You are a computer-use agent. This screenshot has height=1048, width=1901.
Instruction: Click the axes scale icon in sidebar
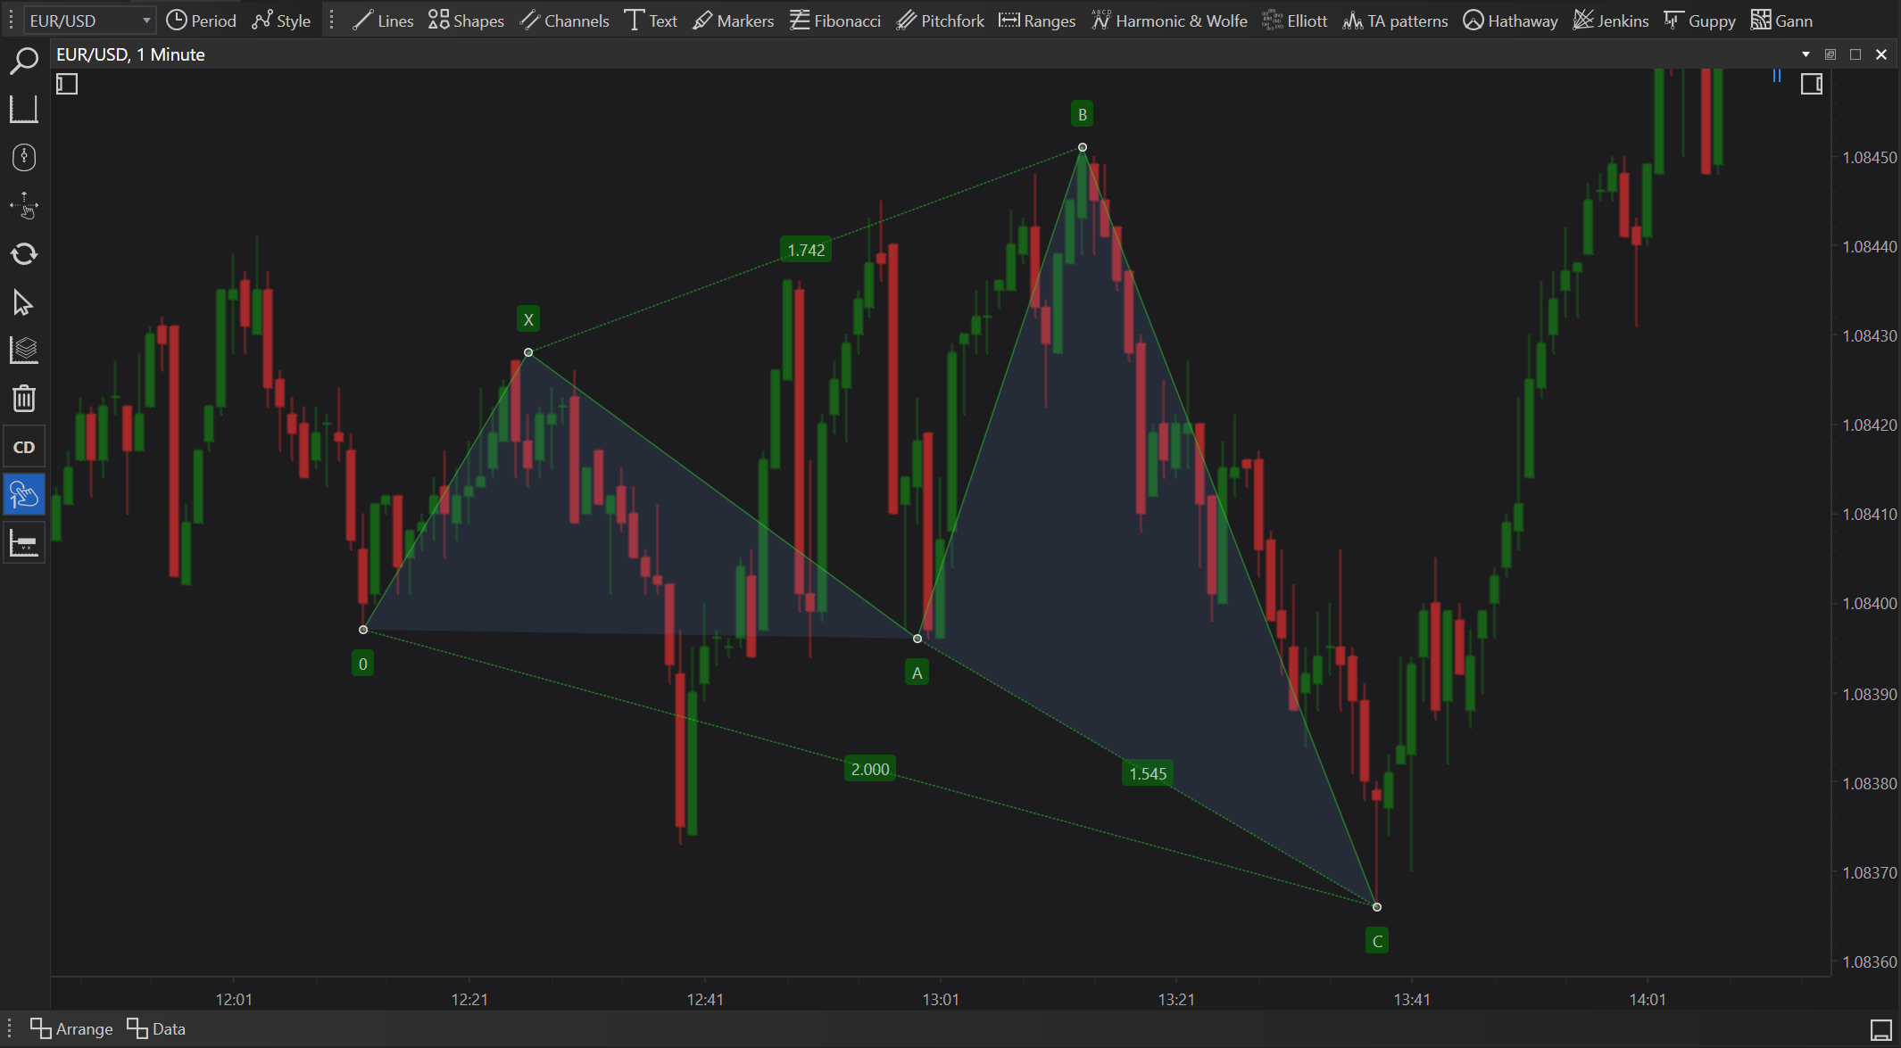pos(24,110)
